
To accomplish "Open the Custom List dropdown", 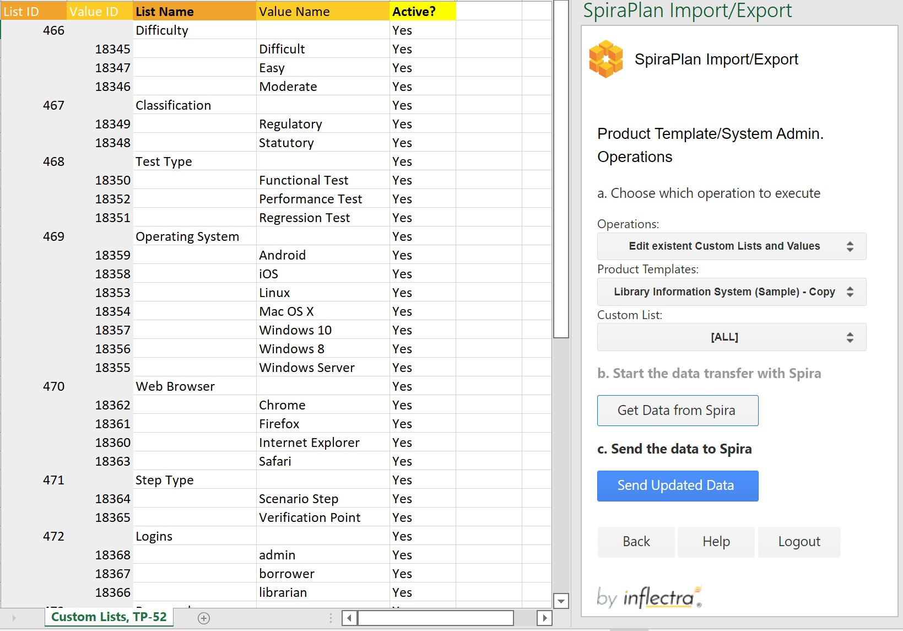I will (732, 337).
